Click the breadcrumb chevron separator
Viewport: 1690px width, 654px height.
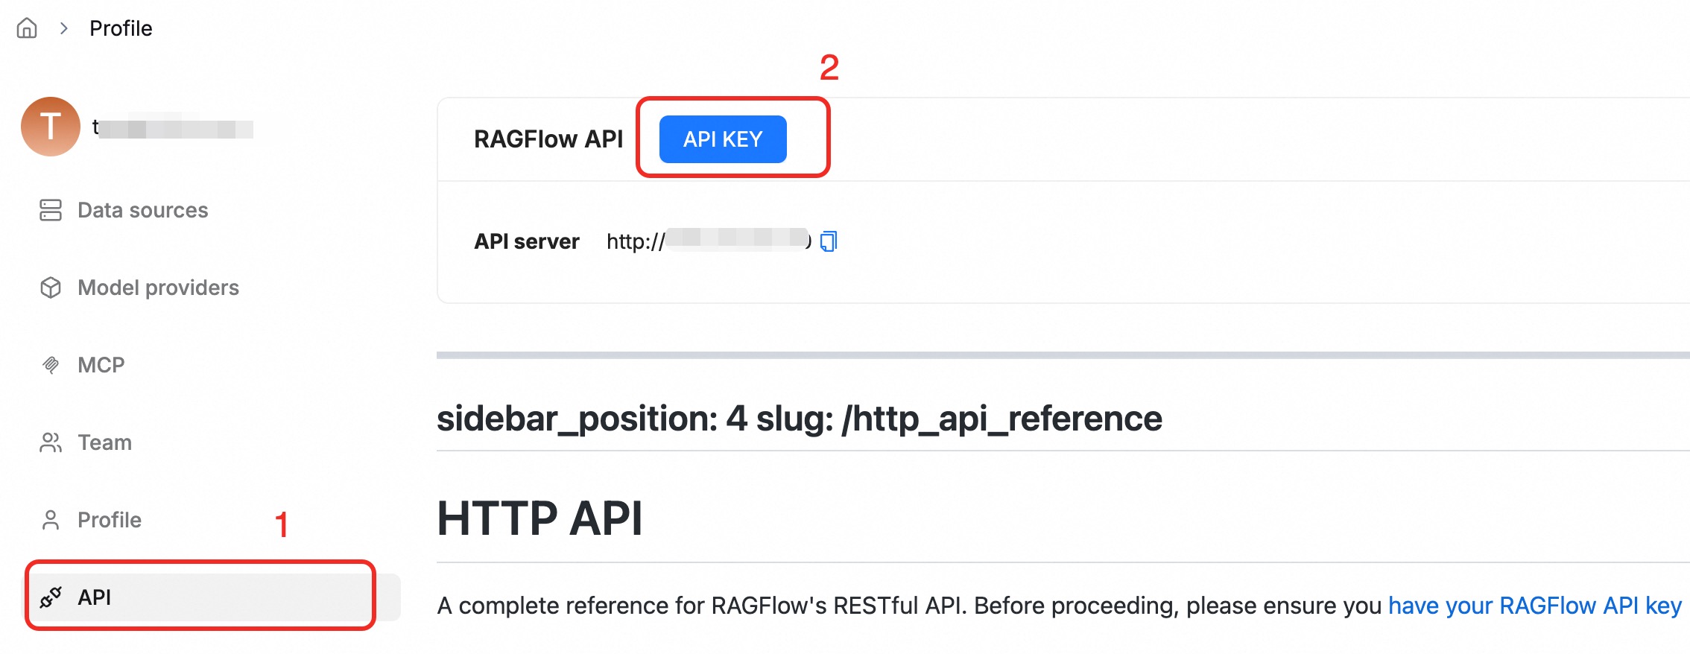click(64, 28)
